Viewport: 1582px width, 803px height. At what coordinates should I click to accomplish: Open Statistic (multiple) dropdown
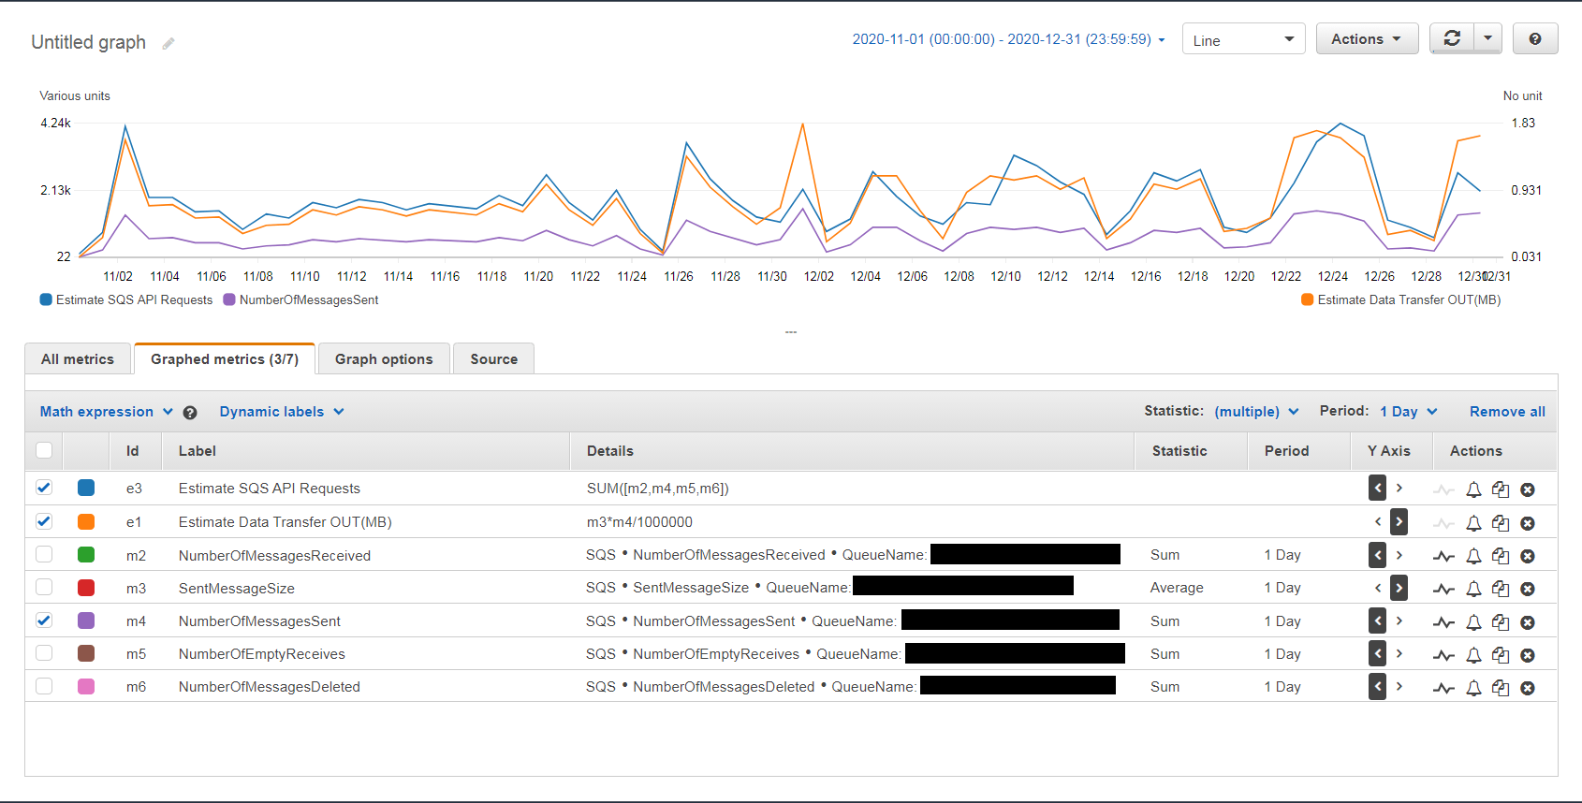1256,412
